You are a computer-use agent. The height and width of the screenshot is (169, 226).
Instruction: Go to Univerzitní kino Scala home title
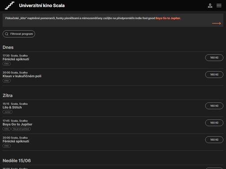click(x=42, y=6)
